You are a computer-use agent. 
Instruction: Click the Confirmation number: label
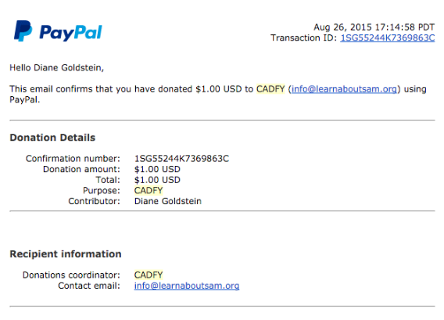(73, 159)
